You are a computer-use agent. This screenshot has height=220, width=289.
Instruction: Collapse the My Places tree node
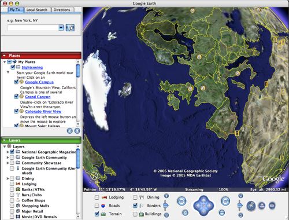(x=4, y=62)
